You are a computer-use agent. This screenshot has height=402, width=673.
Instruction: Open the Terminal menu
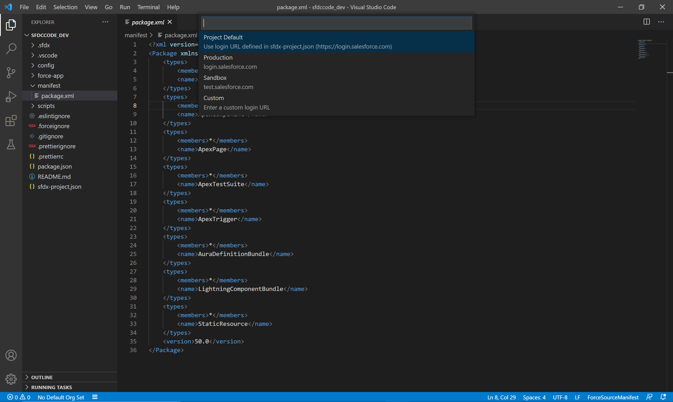pyautogui.click(x=148, y=7)
